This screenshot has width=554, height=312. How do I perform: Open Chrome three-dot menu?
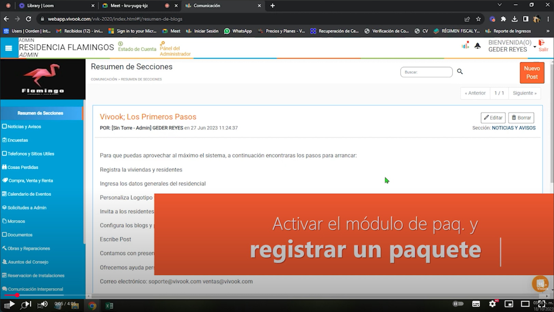pos(548,19)
